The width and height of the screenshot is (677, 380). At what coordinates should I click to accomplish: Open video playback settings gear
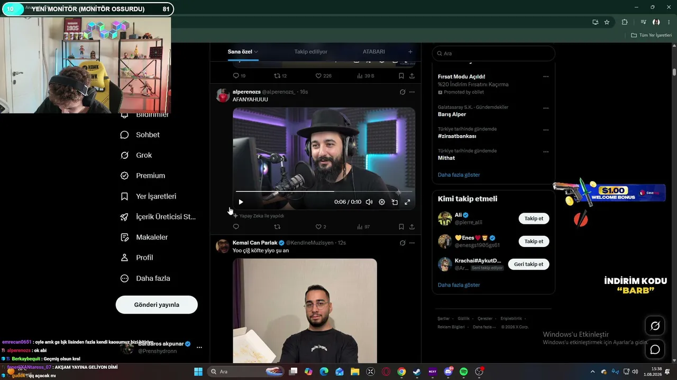click(x=382, y=202)
